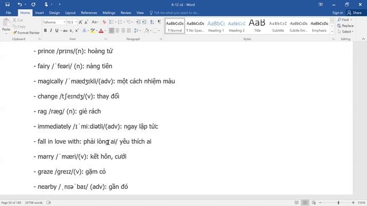Apply the yellow text highlight color
Viewport: 367px width, 206px height.
93,30
